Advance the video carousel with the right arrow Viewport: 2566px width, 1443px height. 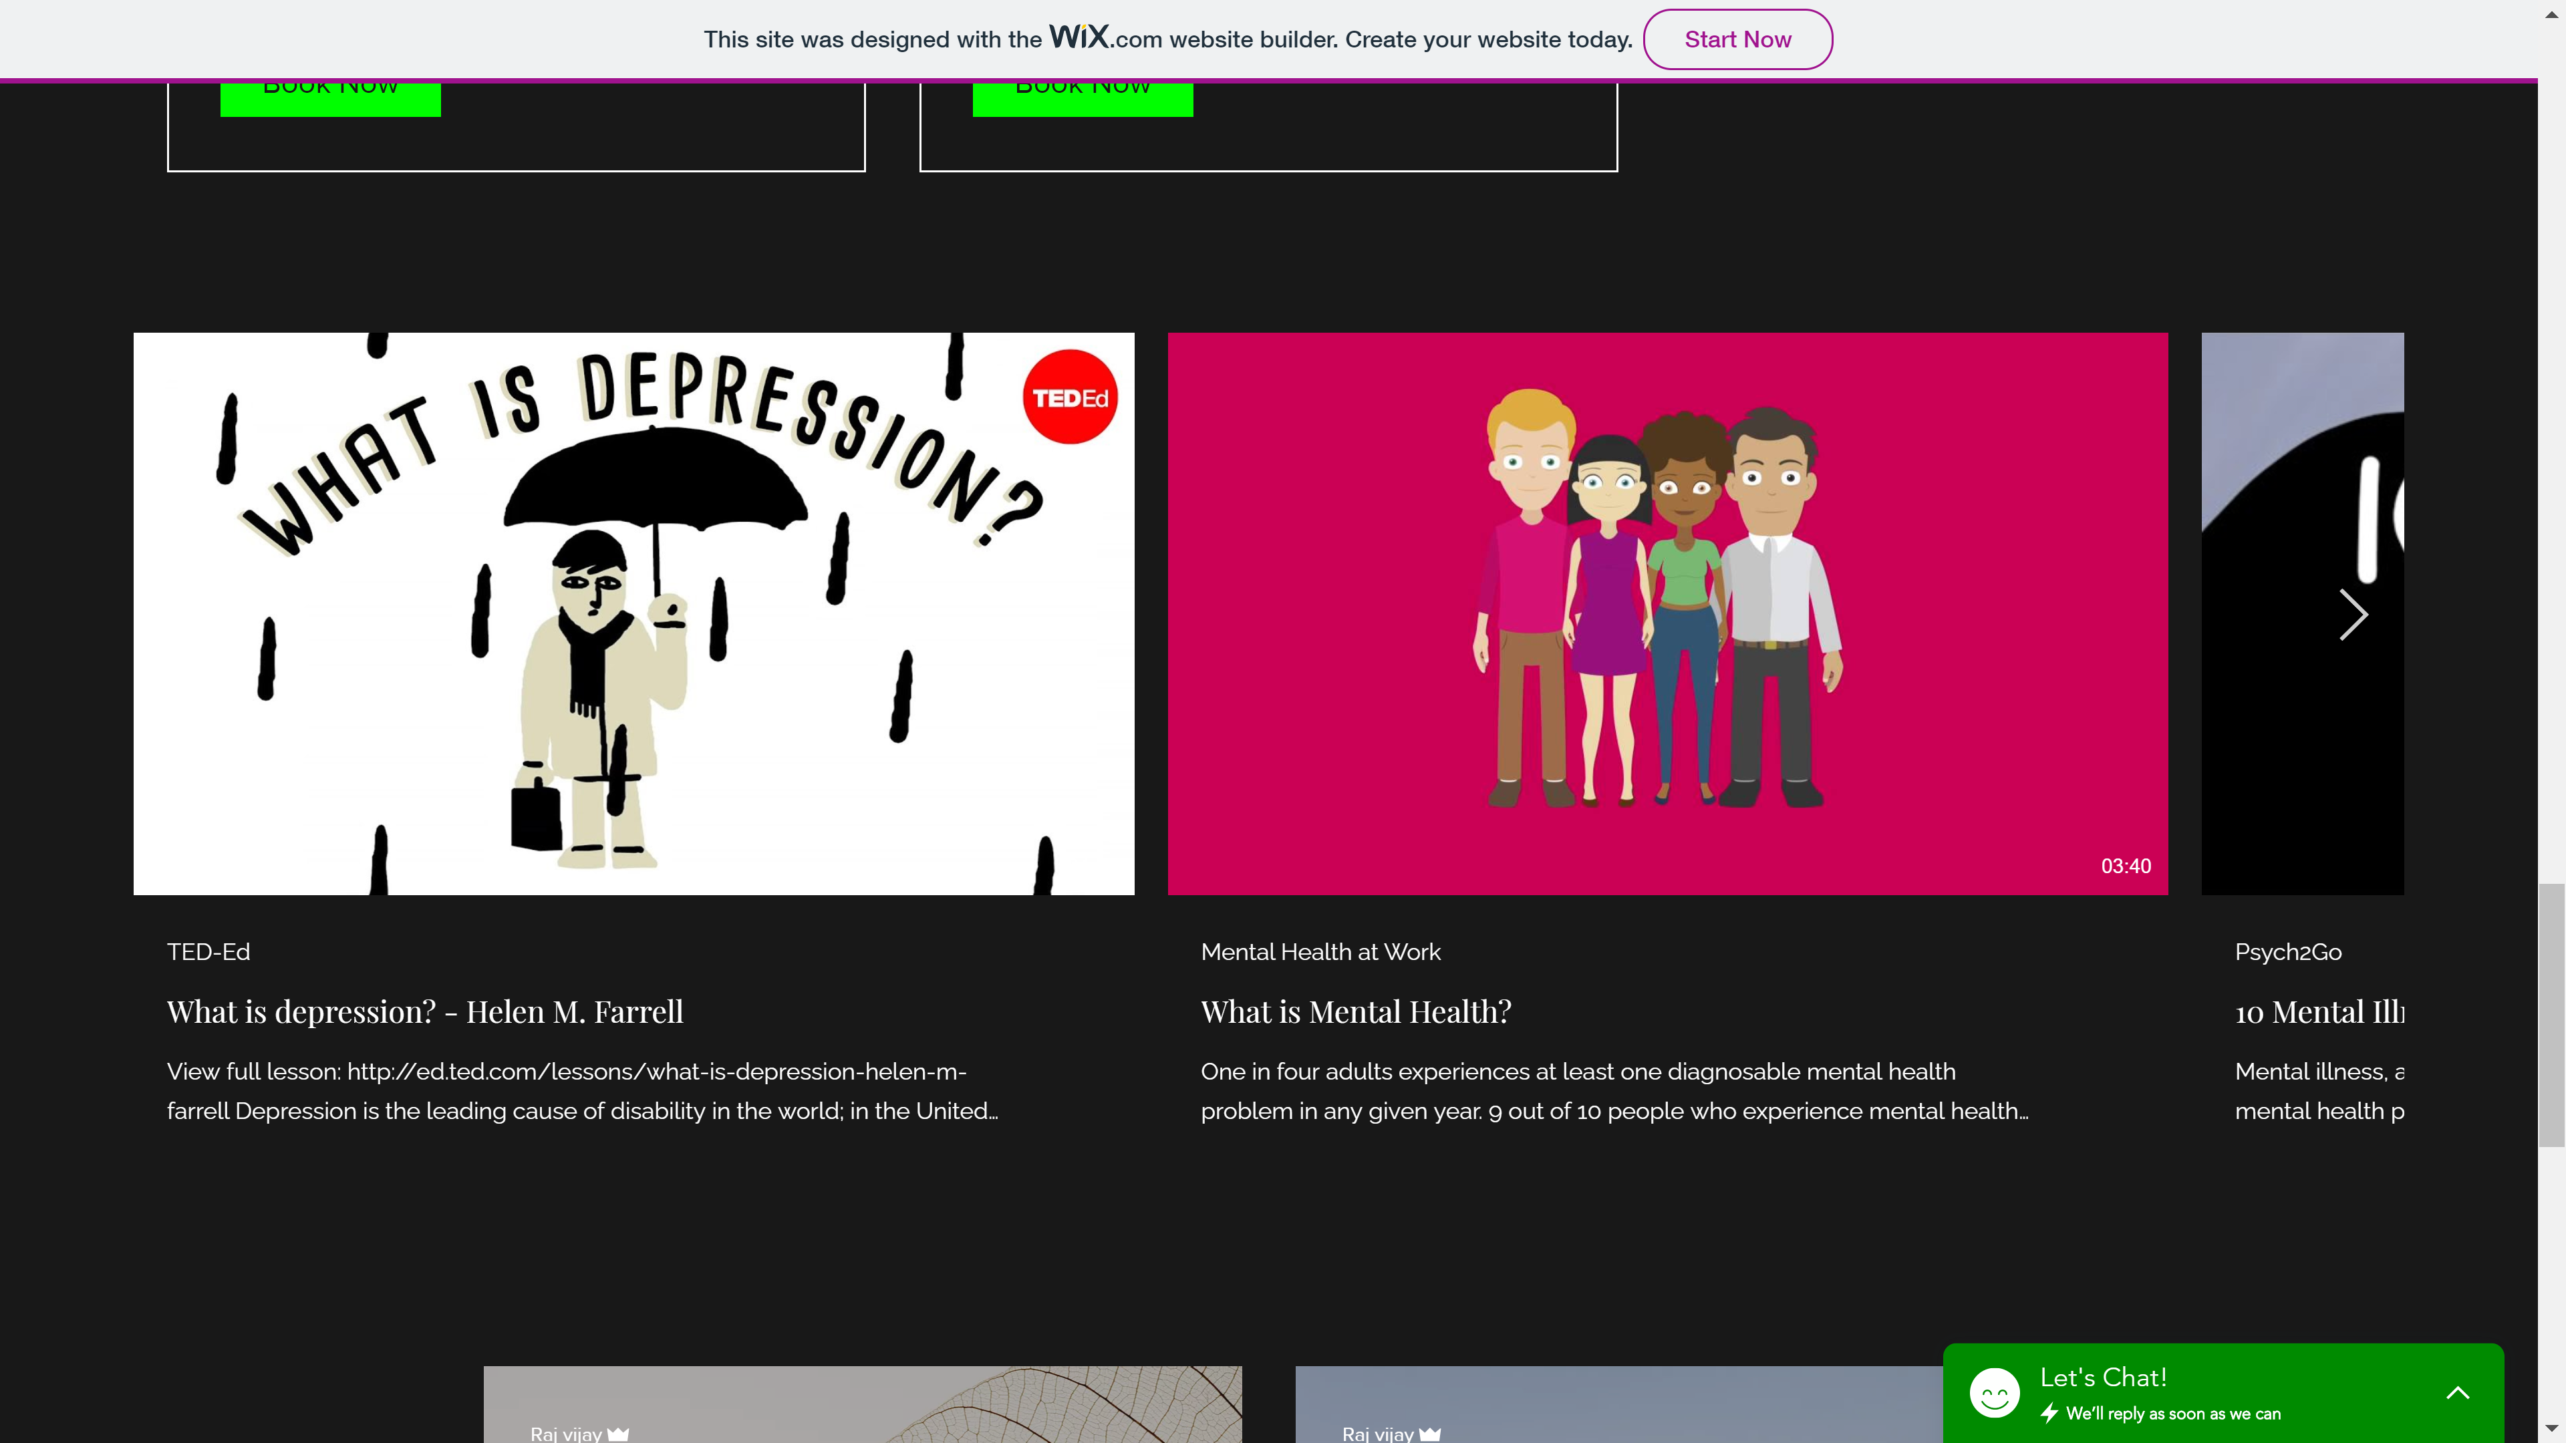point(2353,615)
